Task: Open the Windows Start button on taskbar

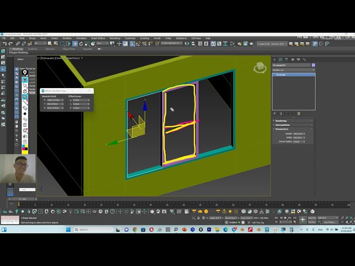Action: [x=68, y=229]
